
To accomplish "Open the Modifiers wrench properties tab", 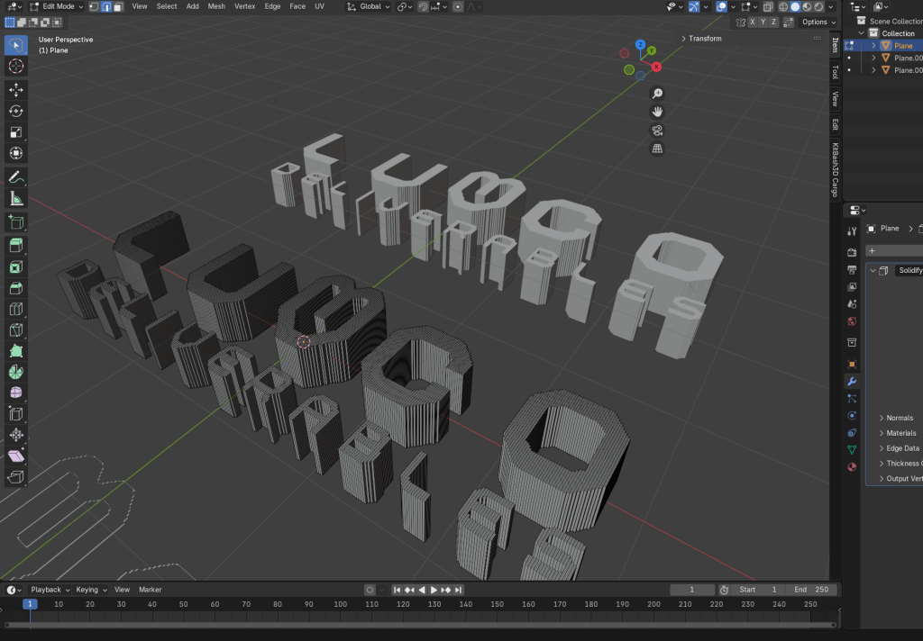I will point(852,382).
